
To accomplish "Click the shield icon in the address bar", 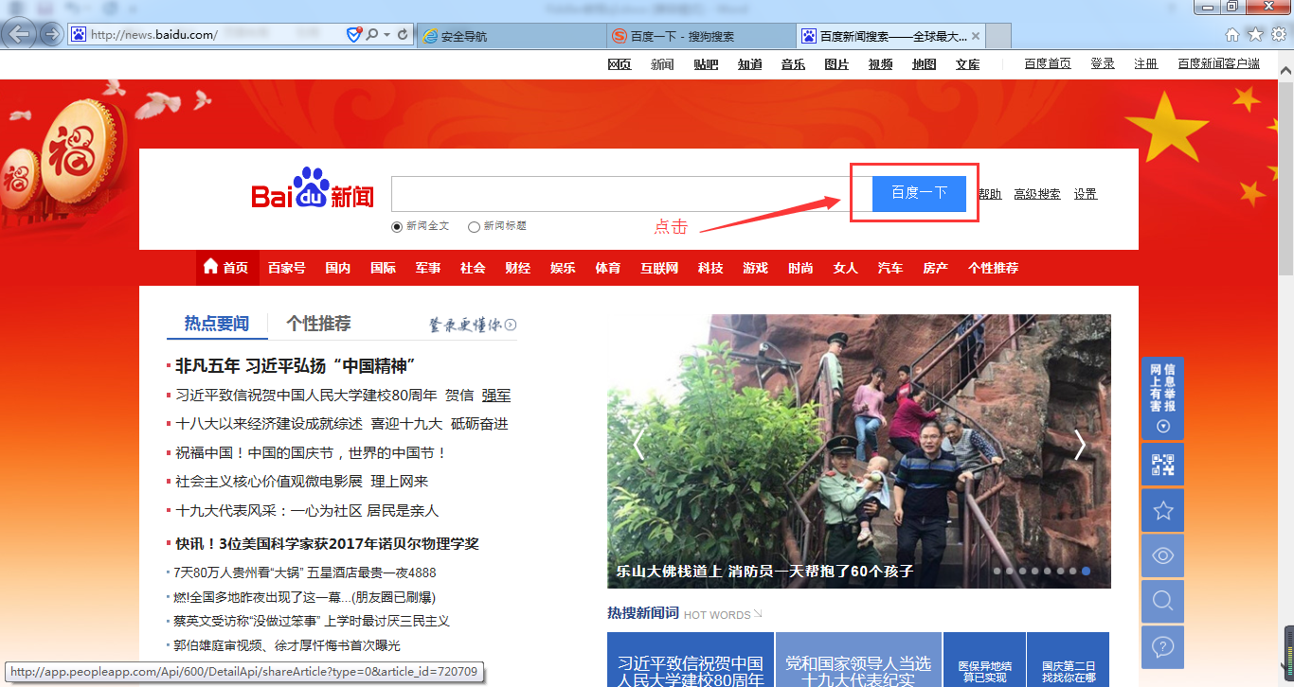I will tap(353, 35).
